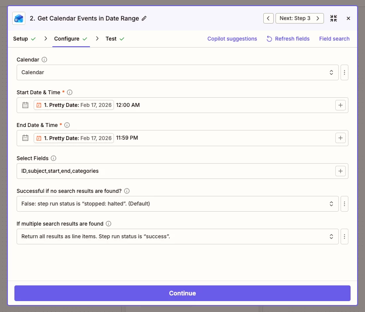Click the Microsoft Outlook app icon
365x312 pixels.
(19, 18)
